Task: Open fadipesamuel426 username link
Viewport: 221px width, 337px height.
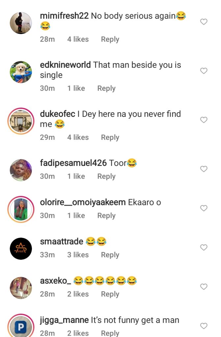Action: 73,163
